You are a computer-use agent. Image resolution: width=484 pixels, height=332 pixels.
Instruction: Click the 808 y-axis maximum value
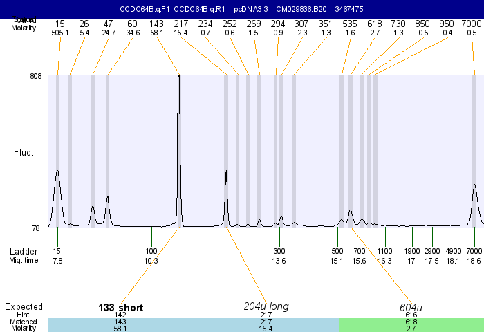point(36,76)
